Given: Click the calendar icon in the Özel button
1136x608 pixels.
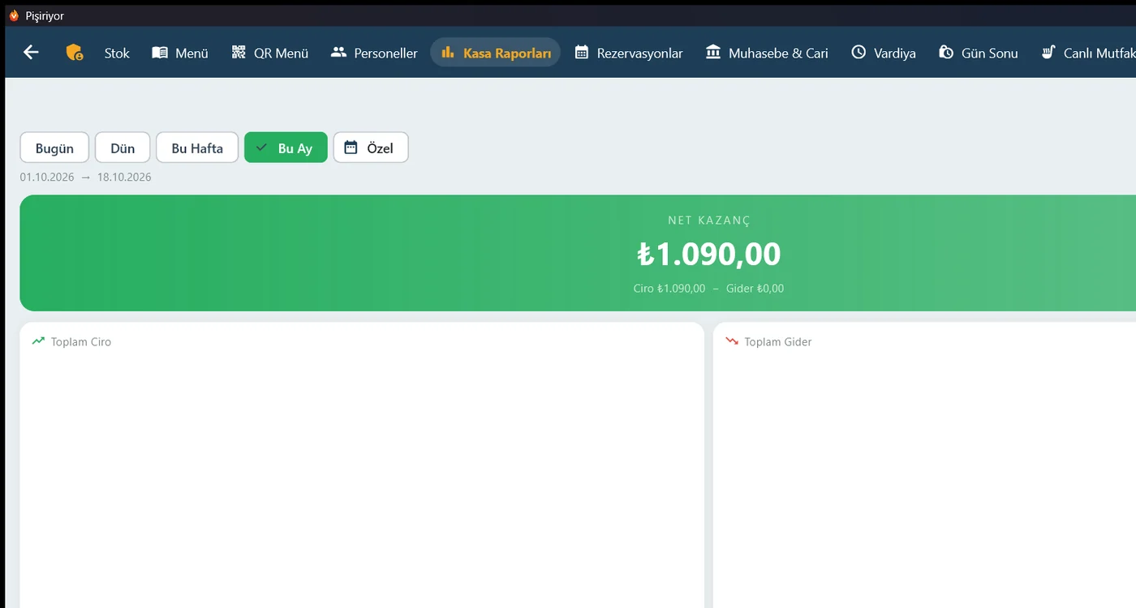Looking at the screenshot, I should coord(351,148).
